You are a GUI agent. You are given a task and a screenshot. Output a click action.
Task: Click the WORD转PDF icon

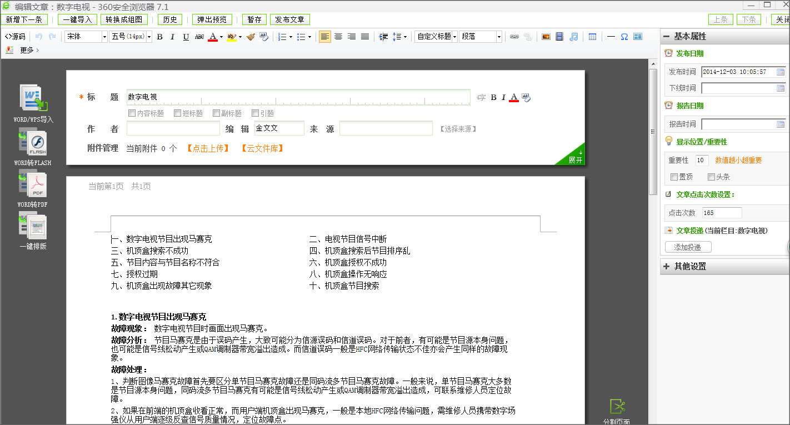point(33,186)
